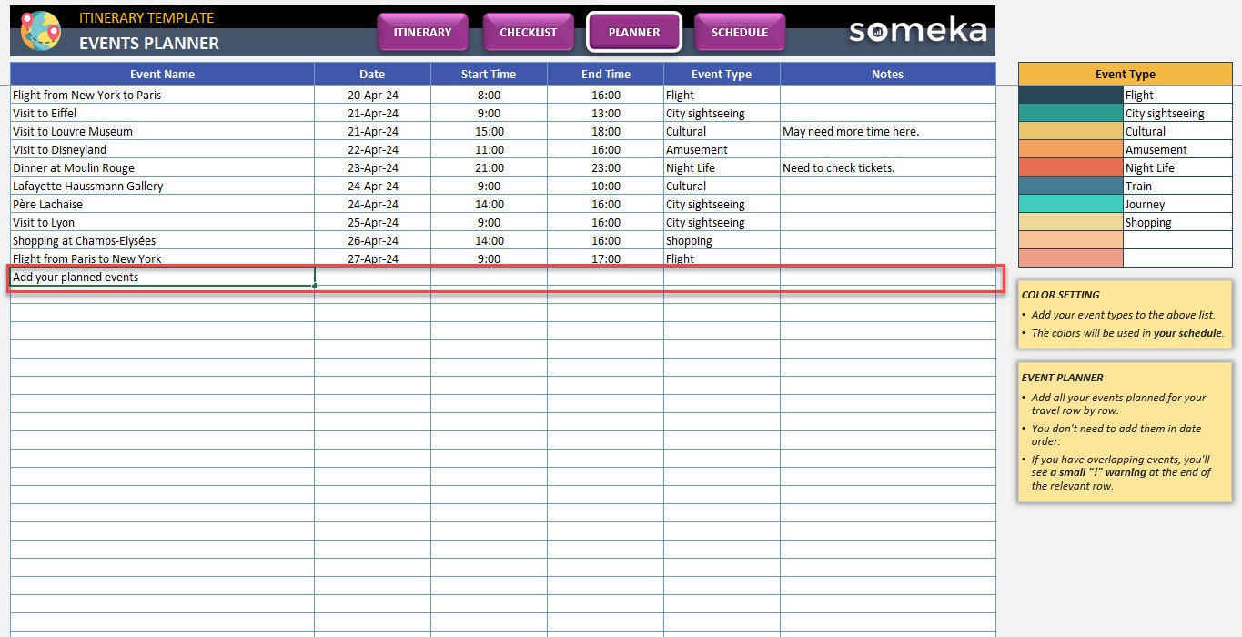
Task: Open the Checklist page
Action: (529, 31)
